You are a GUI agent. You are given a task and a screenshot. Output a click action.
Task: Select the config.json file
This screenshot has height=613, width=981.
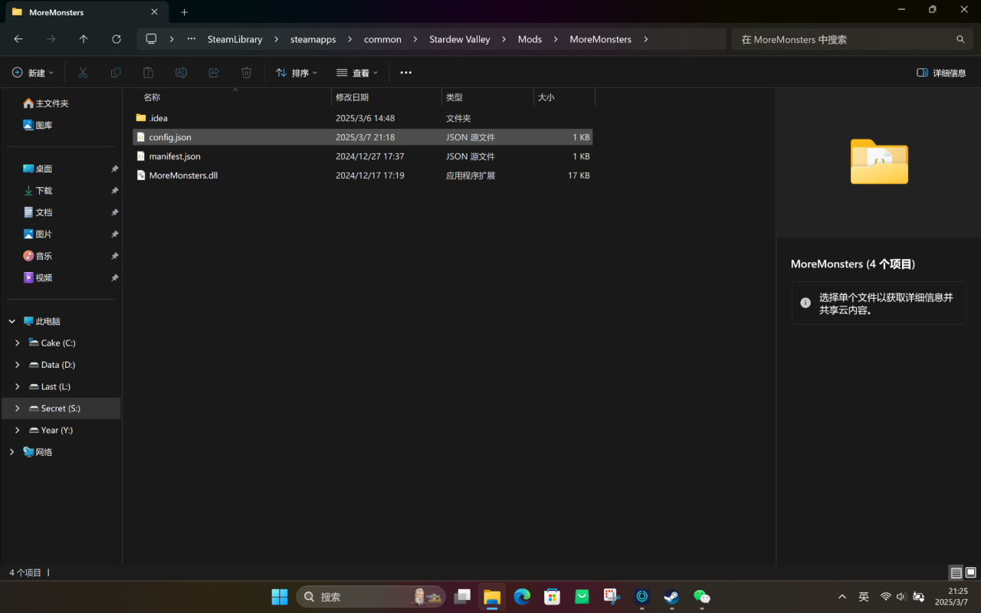(363, 137)
